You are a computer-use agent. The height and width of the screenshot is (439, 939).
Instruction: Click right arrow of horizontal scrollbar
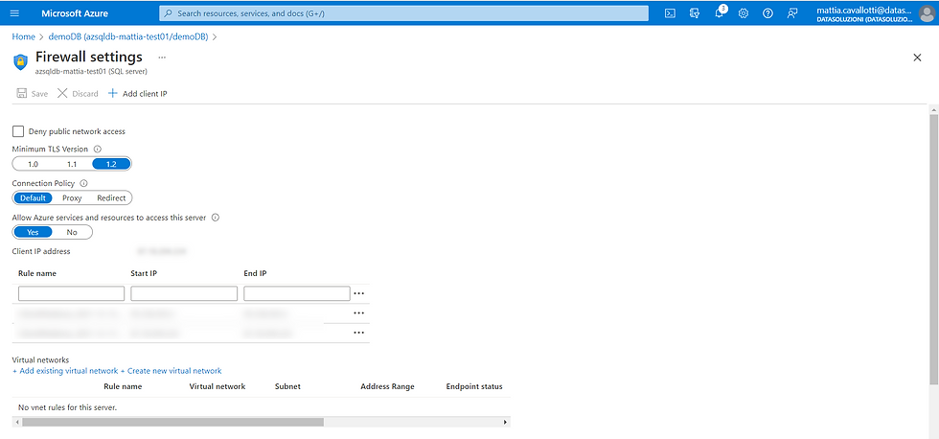(x=506, y=423)
